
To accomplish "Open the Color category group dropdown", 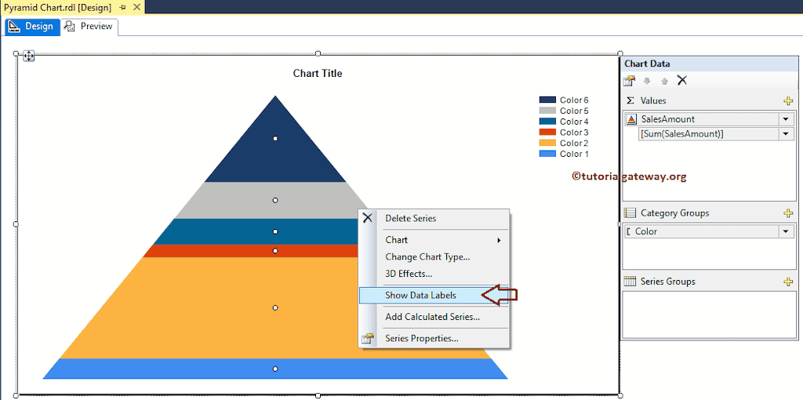I will (785, 232).
